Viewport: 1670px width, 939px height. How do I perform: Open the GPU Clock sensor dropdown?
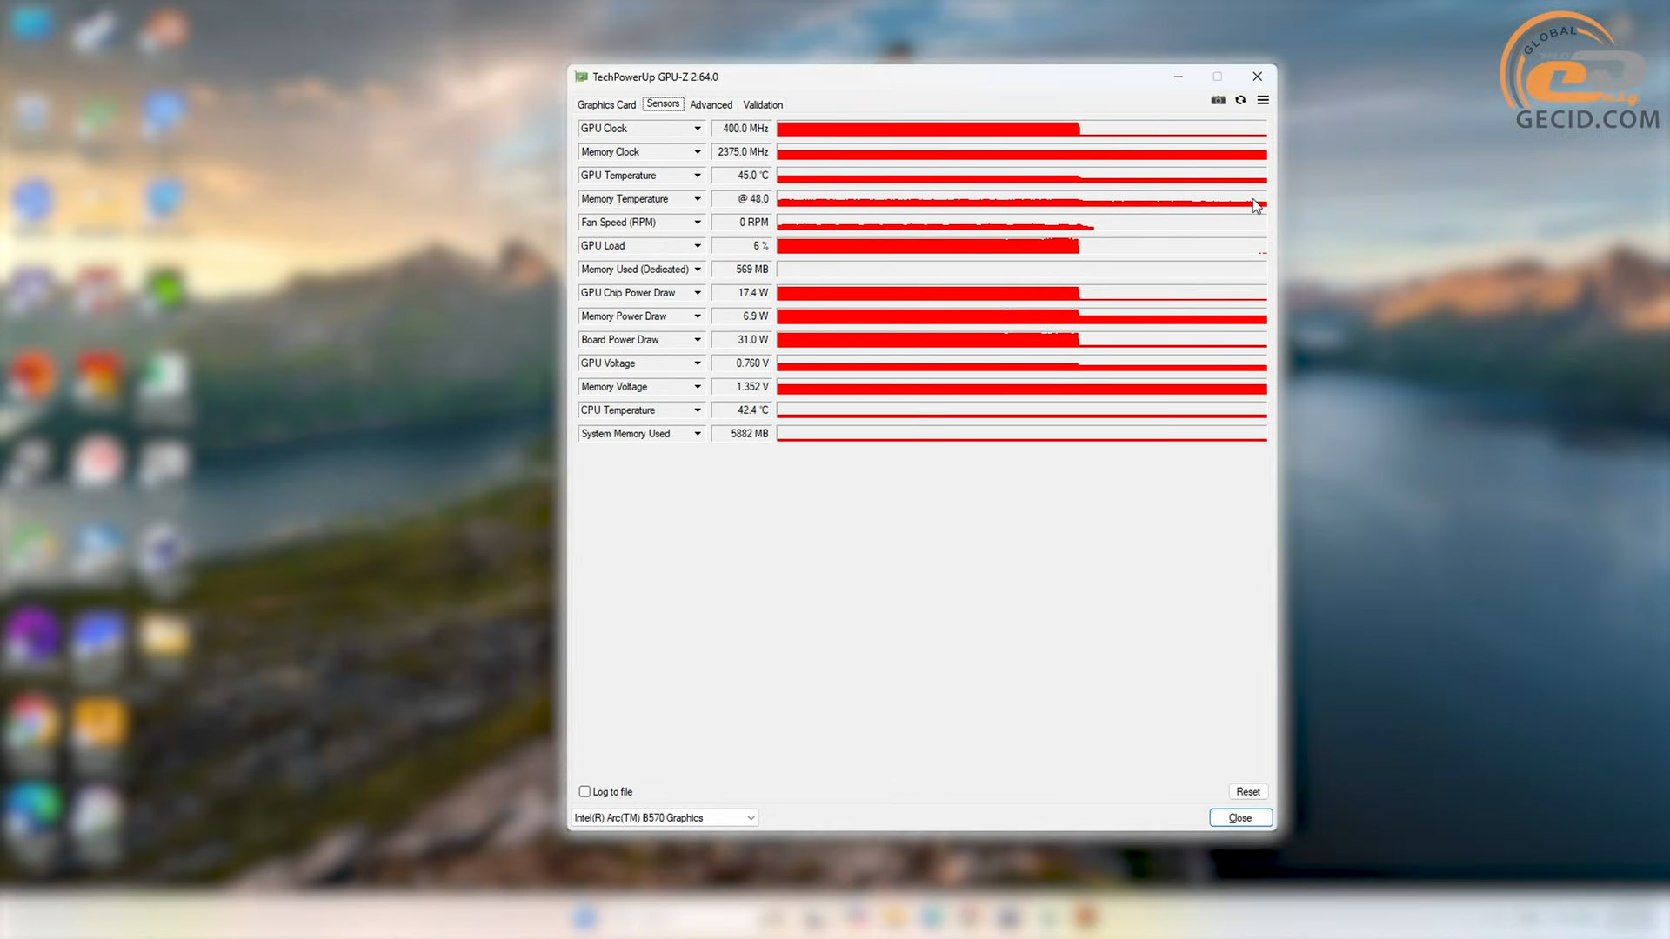coord(698,129)
